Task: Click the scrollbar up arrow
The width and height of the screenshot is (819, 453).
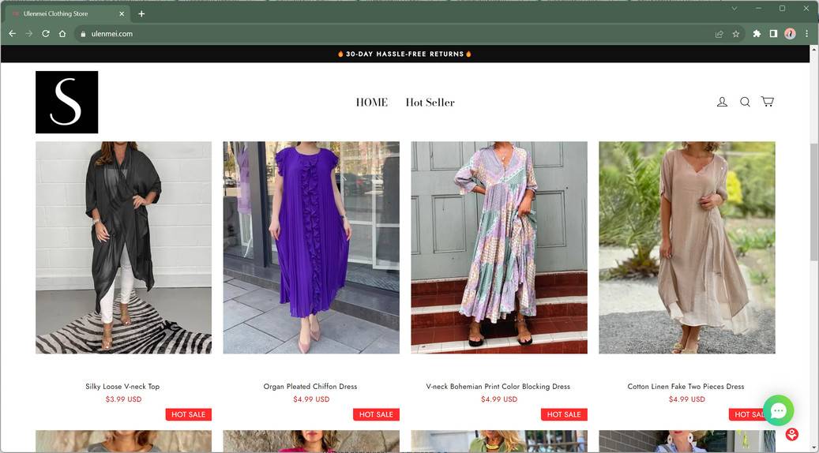Action: pyautogui.click(x=813, y=49)
